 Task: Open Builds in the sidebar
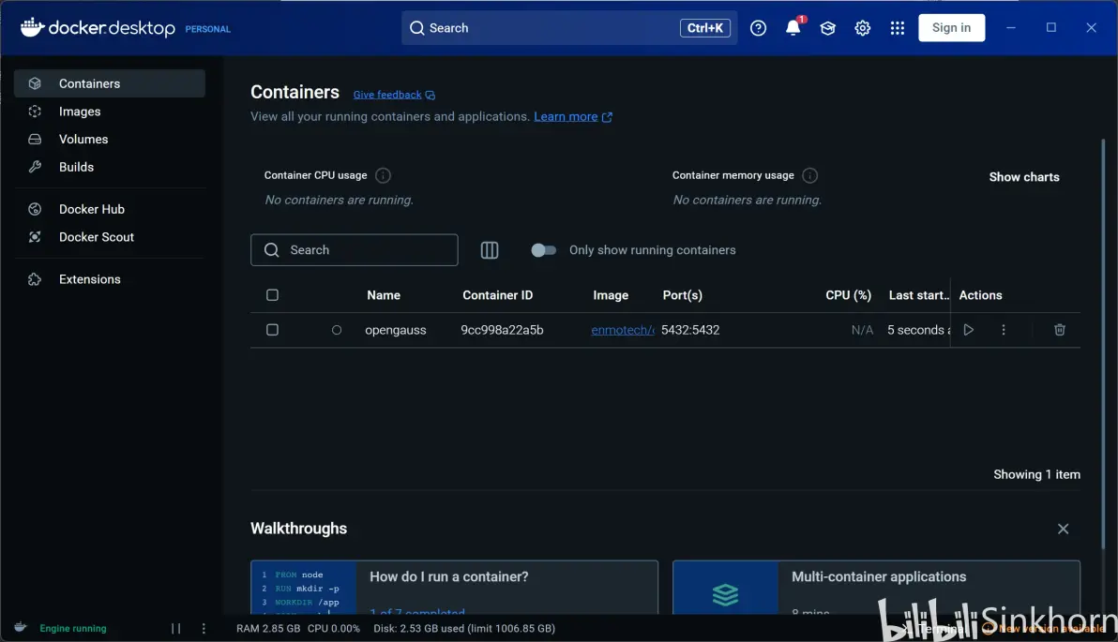[x=110, y=167]
